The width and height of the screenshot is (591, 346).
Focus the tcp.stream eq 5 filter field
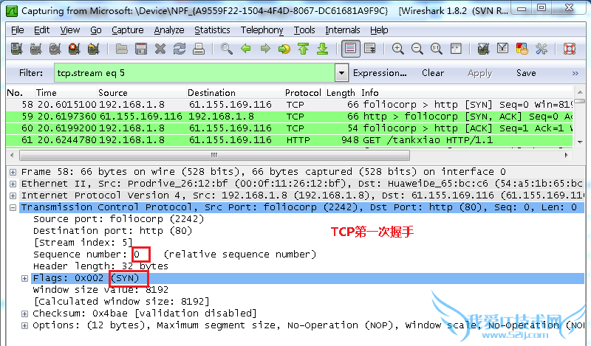194,73
